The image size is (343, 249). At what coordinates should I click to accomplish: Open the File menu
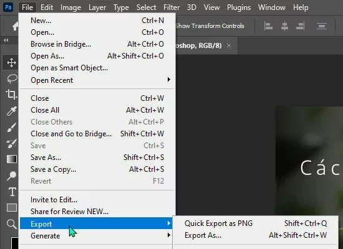[x=27, y=7]
